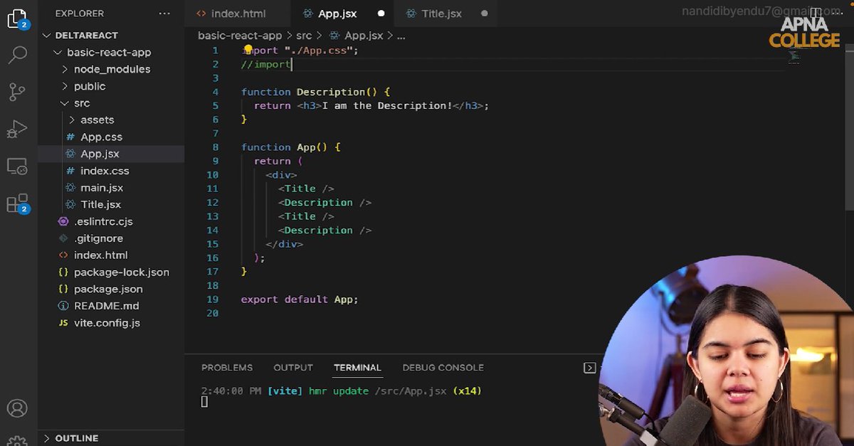This screenshot has width=854, height=446.
Task: Click the editor minimap
Action: [794, 55]
